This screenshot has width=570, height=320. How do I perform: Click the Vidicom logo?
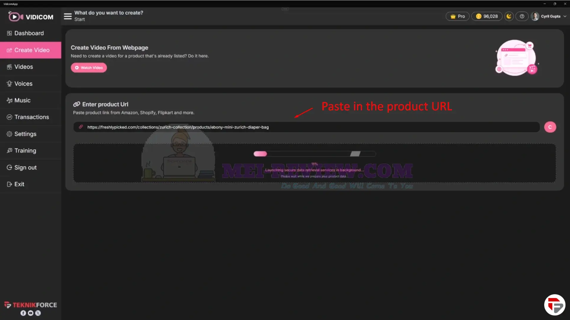[31, 17]
